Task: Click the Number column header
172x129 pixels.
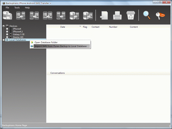Action: [113, 27]
